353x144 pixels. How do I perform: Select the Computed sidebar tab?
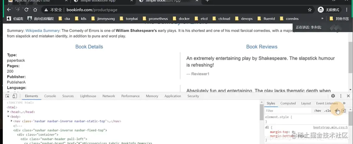[x=288, y=103]
